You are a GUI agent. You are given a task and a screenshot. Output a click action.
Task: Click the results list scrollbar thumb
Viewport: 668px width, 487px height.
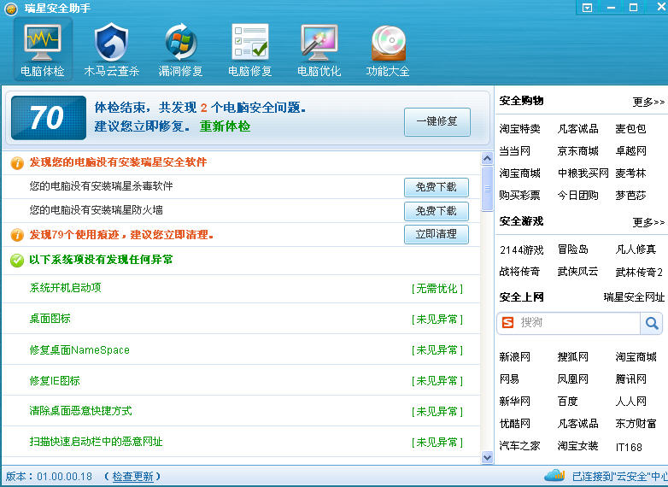tap(487, 189)
